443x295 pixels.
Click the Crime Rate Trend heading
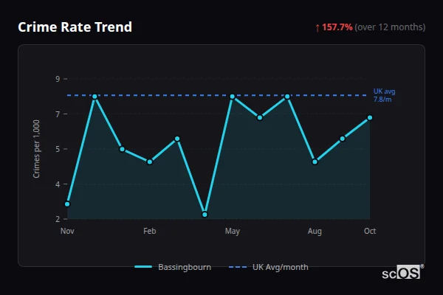coord(75,27)
